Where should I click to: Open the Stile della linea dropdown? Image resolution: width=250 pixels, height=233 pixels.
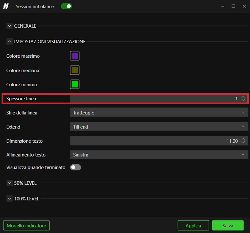[159, 112]
